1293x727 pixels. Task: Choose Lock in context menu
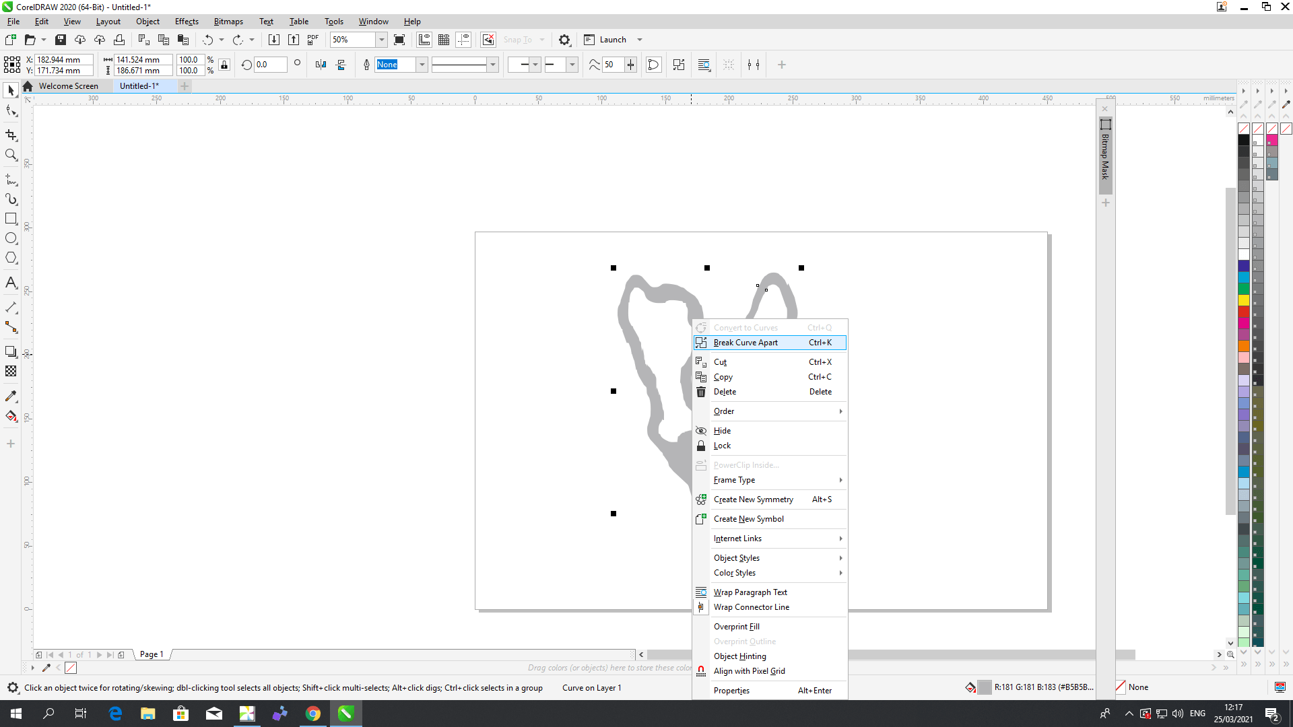pos(770,446)
